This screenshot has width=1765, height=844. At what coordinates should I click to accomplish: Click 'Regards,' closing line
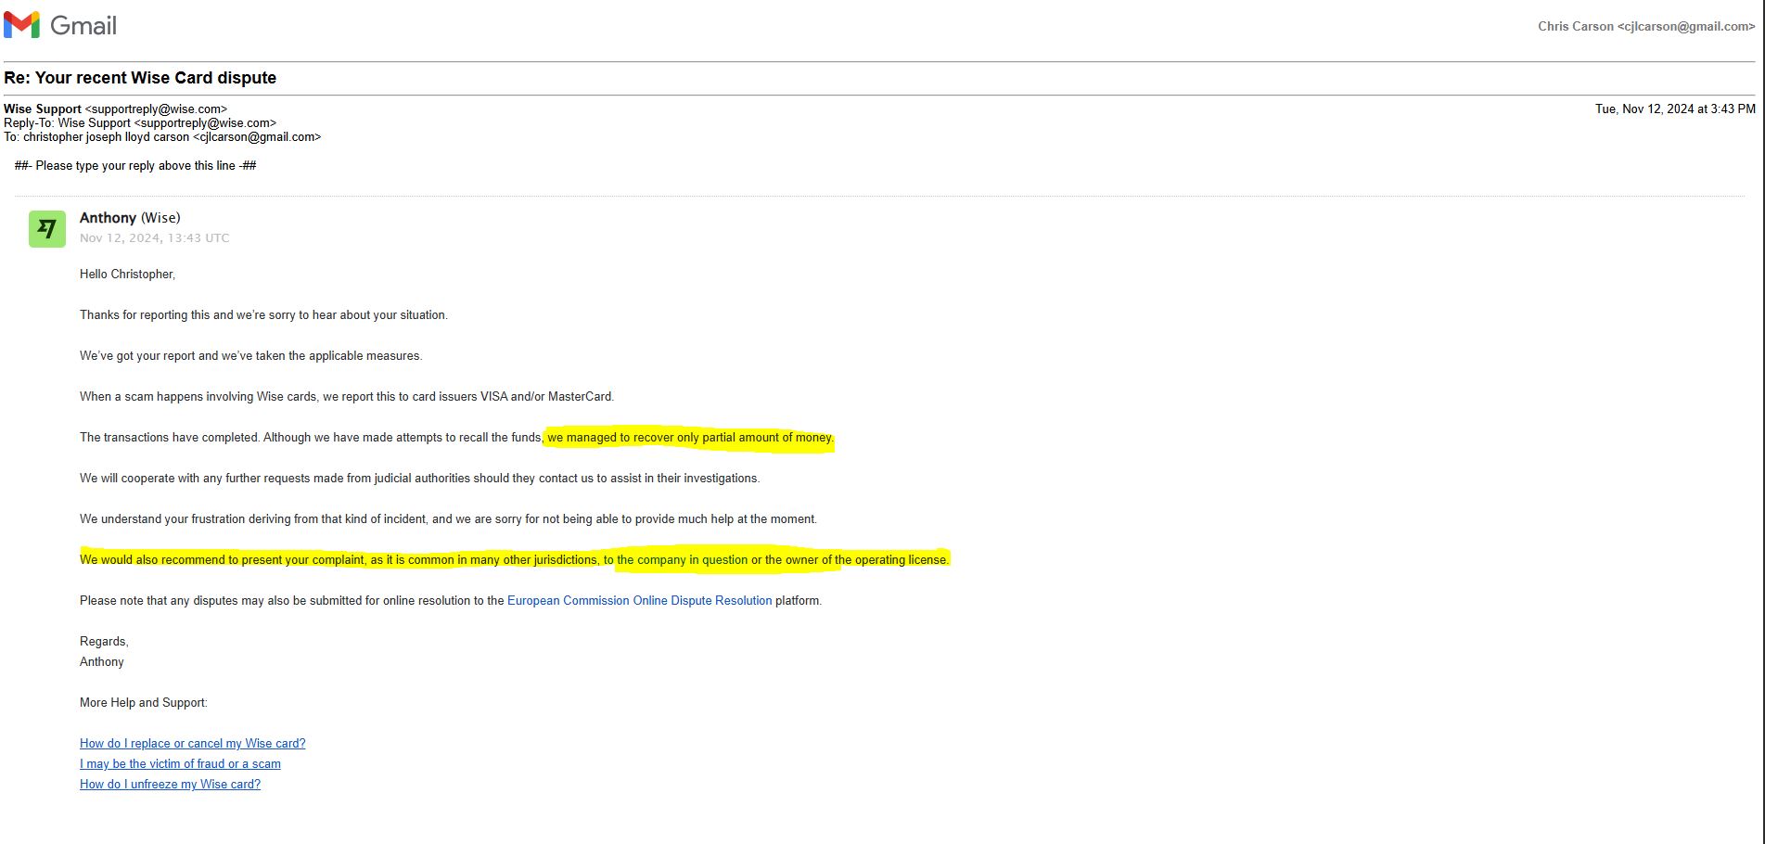pyautogui.click(x=104, y=641)
